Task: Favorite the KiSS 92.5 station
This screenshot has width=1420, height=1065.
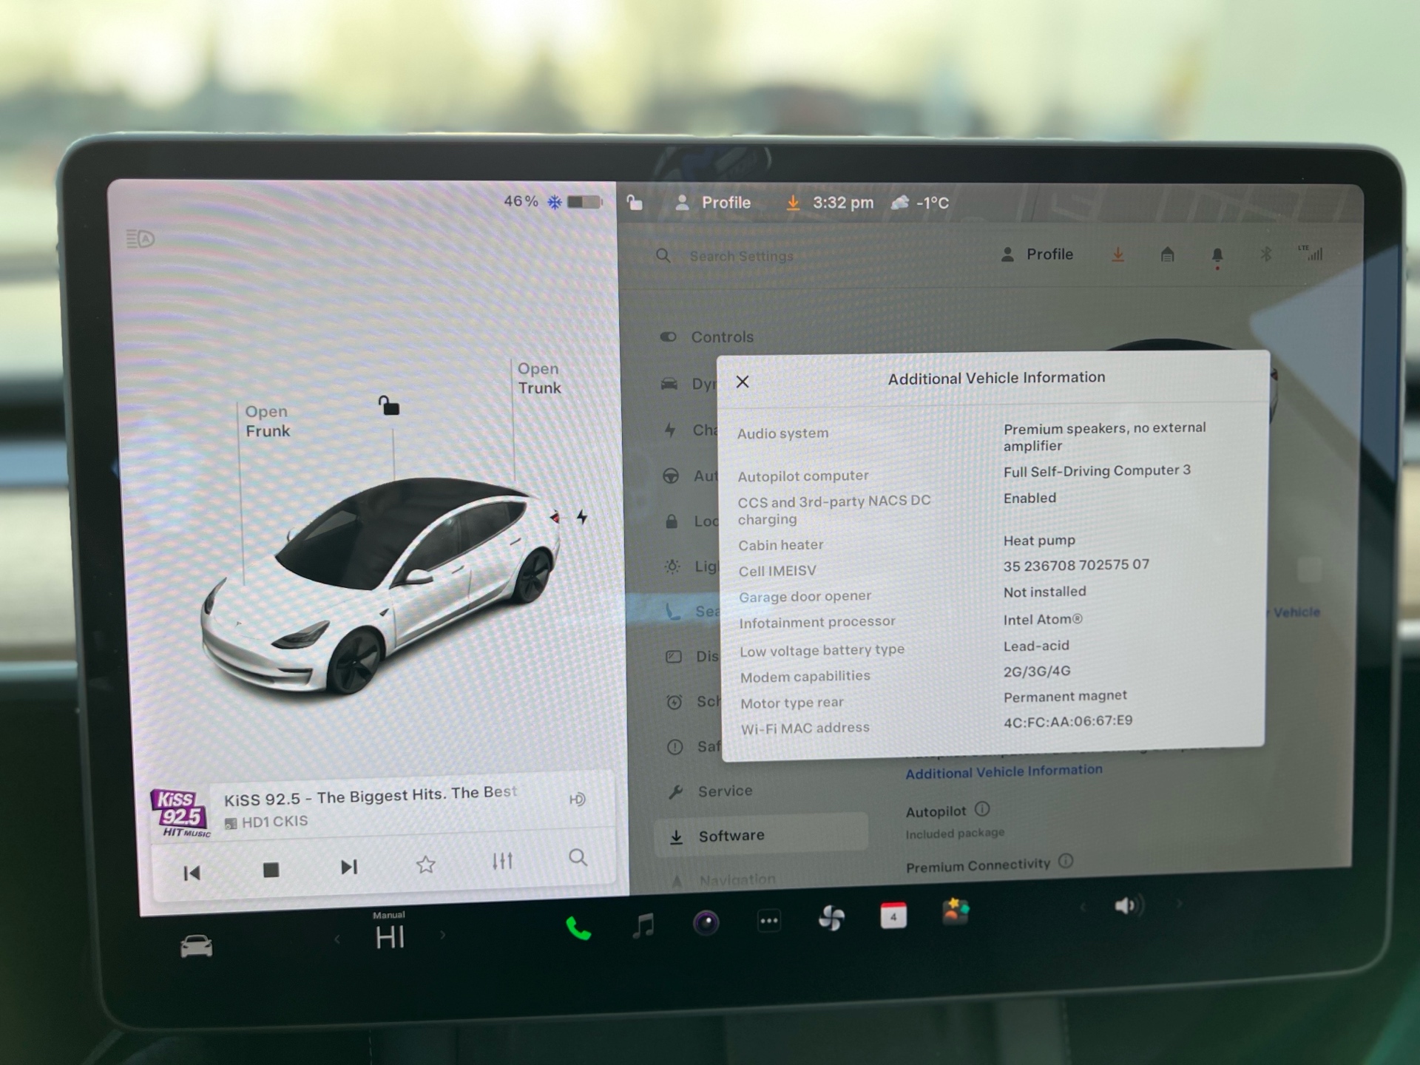Action: [425, 864]
